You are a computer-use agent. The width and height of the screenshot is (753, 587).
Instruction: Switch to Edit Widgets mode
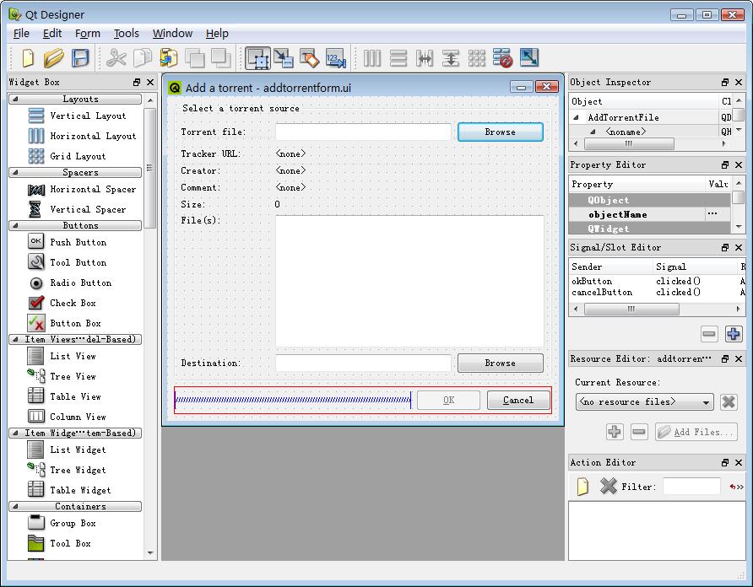(x=257, y=58)
